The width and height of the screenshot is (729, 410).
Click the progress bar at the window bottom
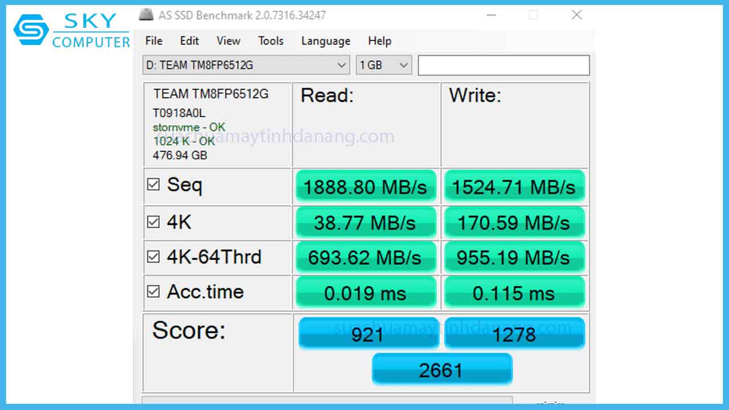click(x=327, y=401)
